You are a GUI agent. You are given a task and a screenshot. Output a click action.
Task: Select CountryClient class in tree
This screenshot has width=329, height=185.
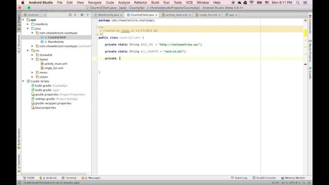pyautogui.click(x=57, y=38)
